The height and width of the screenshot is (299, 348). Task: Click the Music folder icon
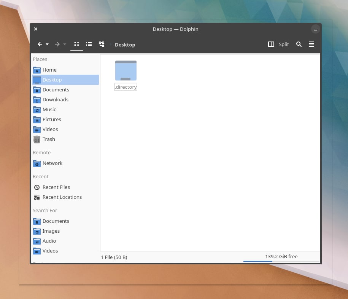pyautogui.click(x=37, y=110)
